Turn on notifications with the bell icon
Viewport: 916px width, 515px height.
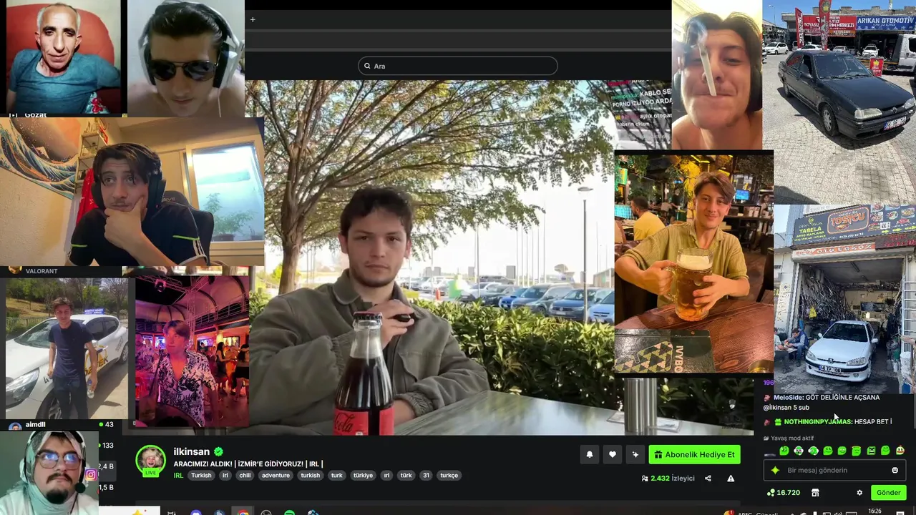pyautogui.click(x=590, y=454)
